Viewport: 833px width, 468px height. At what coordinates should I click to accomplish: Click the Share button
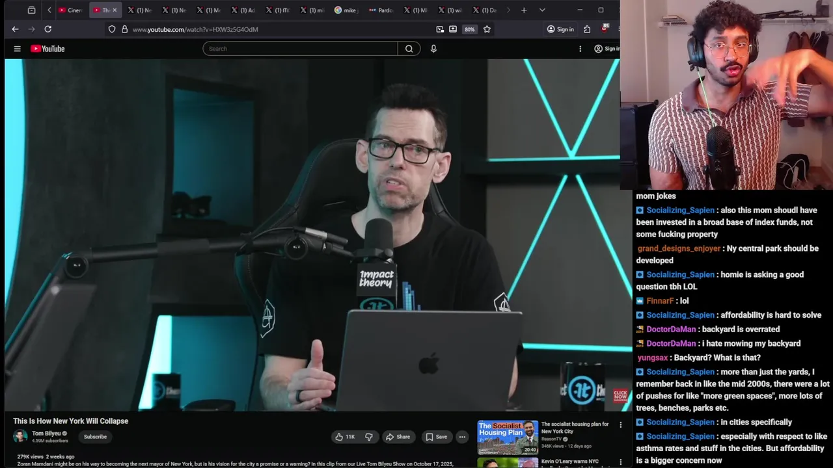[x=398, y=437]
